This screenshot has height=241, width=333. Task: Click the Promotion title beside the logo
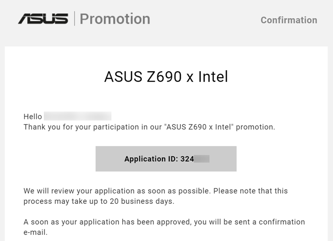tap(115, 19)
